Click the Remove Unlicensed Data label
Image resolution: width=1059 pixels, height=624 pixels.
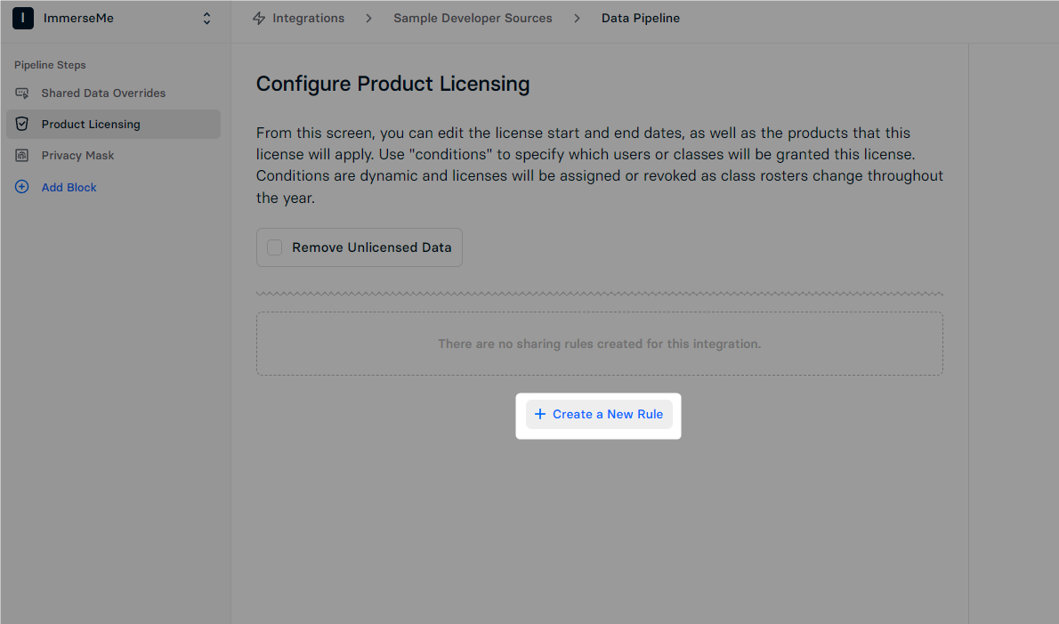click(x=371, y=247)
